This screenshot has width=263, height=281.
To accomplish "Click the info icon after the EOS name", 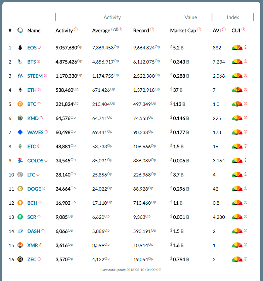I will (39, 47).
